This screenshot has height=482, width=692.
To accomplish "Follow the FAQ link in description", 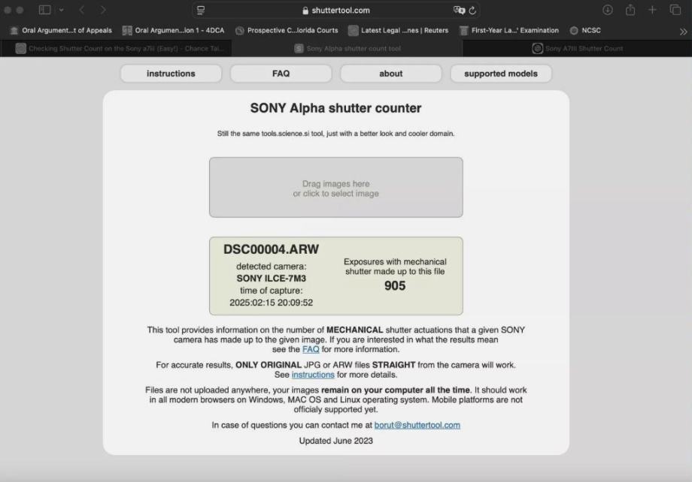I will coord(311,349).
